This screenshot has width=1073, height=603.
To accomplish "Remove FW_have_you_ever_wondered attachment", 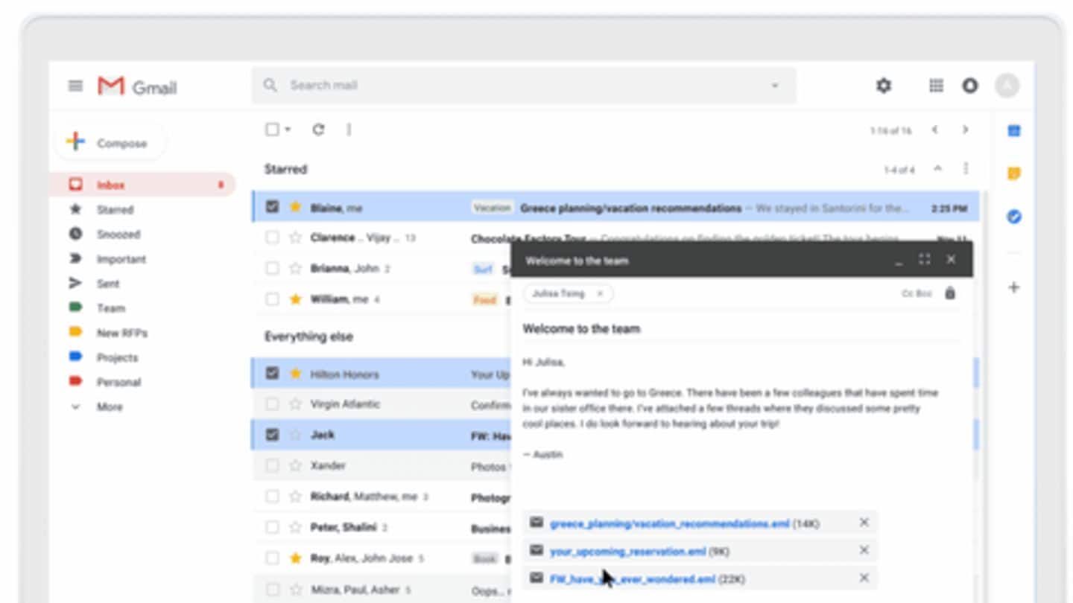I will (x=864, y=578).
